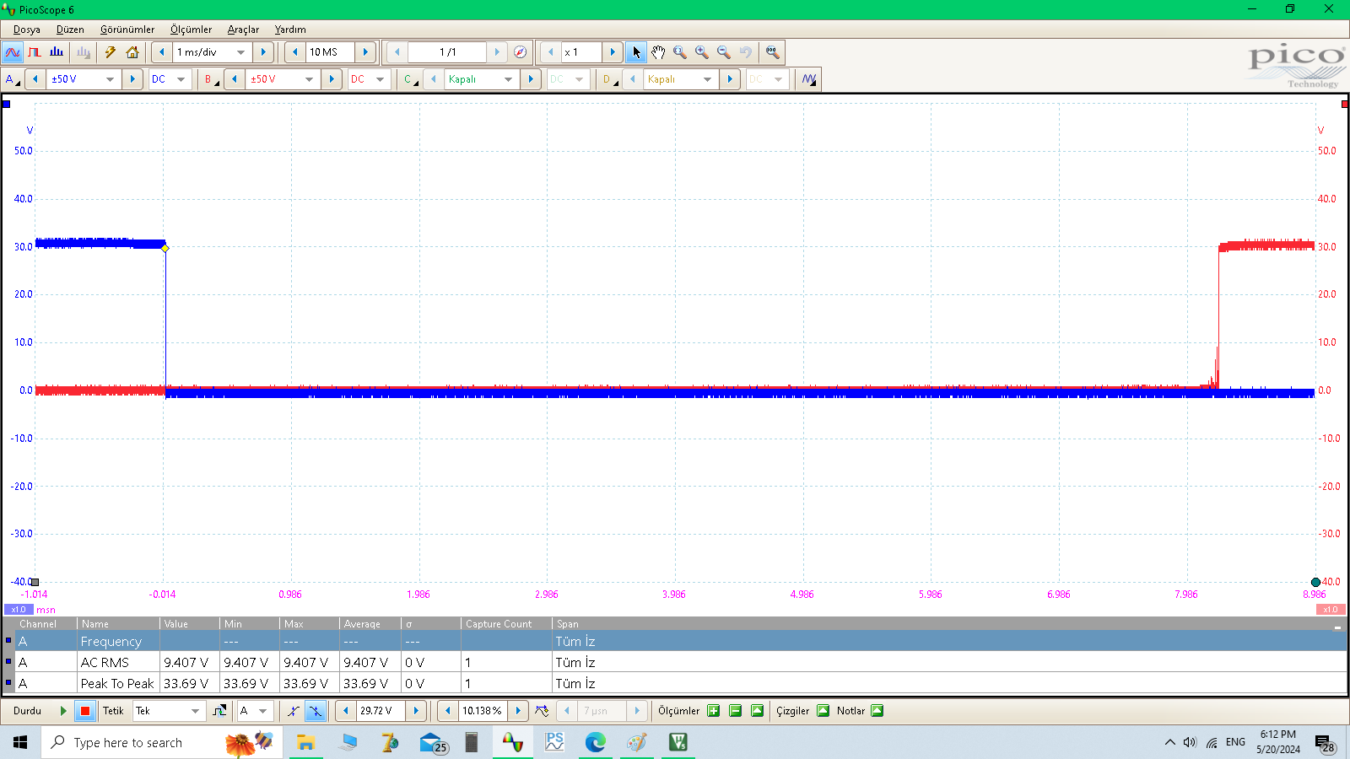Viewport: 1350px width, 759px height.
Task: Open the Görünümler menu
Action: click(127, 30)
